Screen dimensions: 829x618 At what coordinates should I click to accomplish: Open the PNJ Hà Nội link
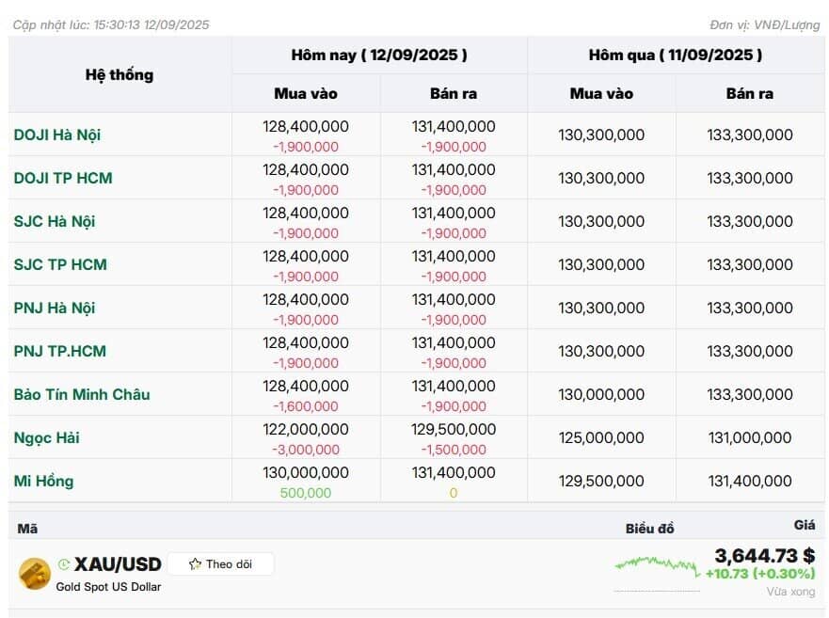click(55, 308)
